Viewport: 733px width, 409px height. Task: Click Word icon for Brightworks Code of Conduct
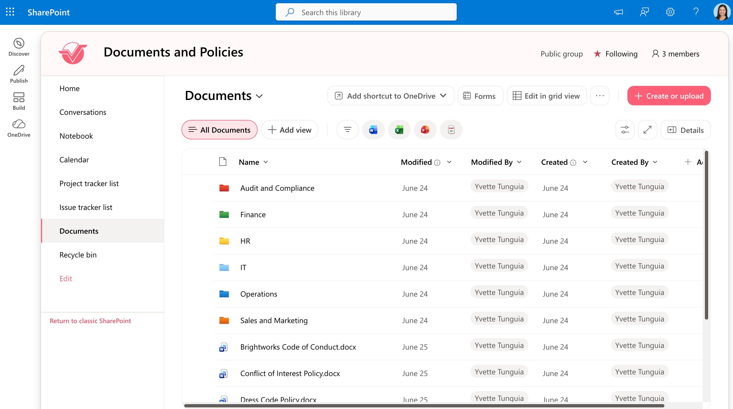(223, 347)
